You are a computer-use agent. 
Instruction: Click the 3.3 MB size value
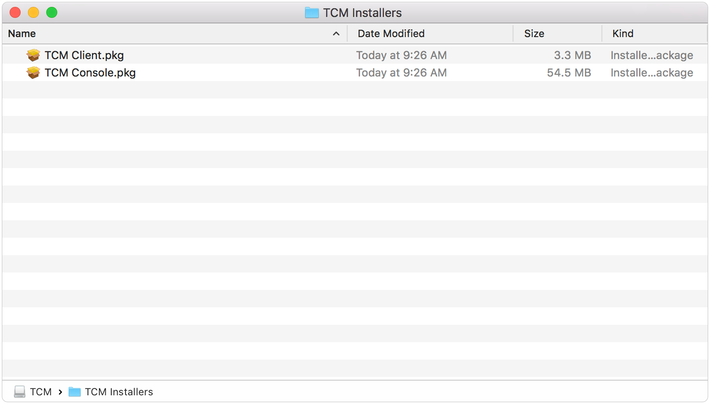573,55
